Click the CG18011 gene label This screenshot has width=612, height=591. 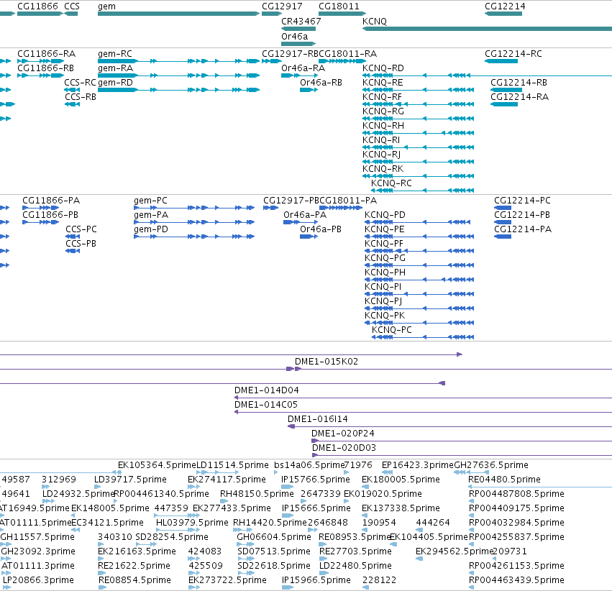coord(339,6)
